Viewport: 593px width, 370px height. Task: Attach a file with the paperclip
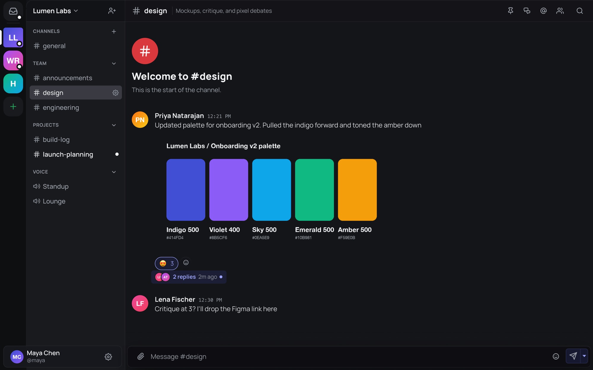[141, 356]
